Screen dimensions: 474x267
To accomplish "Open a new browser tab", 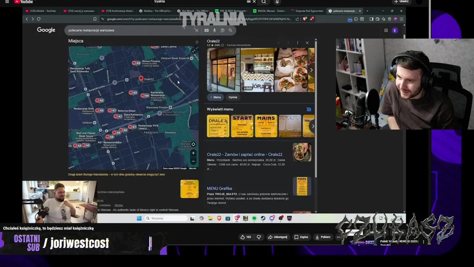I will point(367,11).
